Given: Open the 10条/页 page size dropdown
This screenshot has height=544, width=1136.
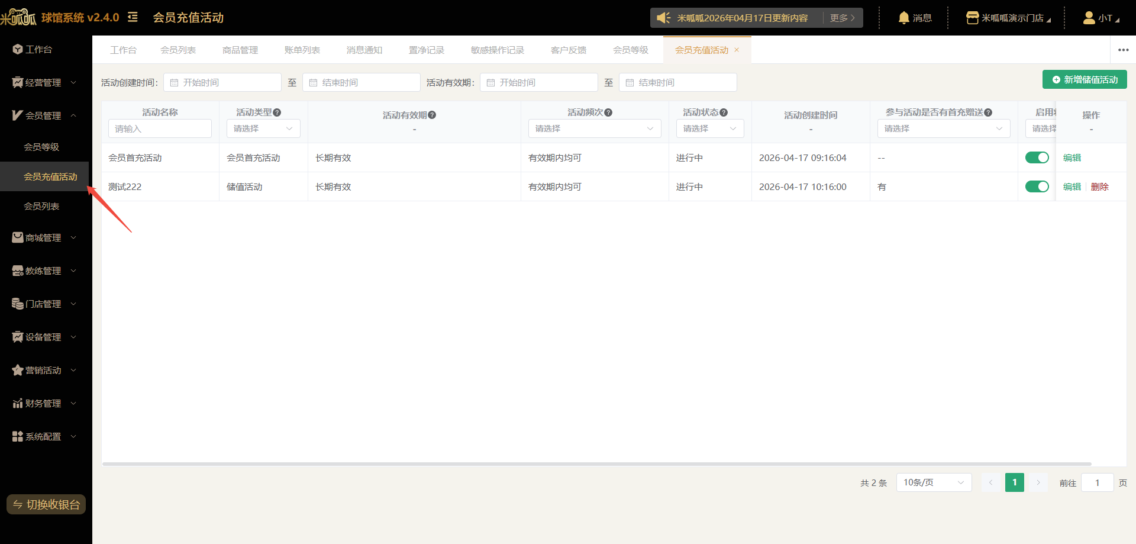Looking at the screenshot, I should click(934, 482).
